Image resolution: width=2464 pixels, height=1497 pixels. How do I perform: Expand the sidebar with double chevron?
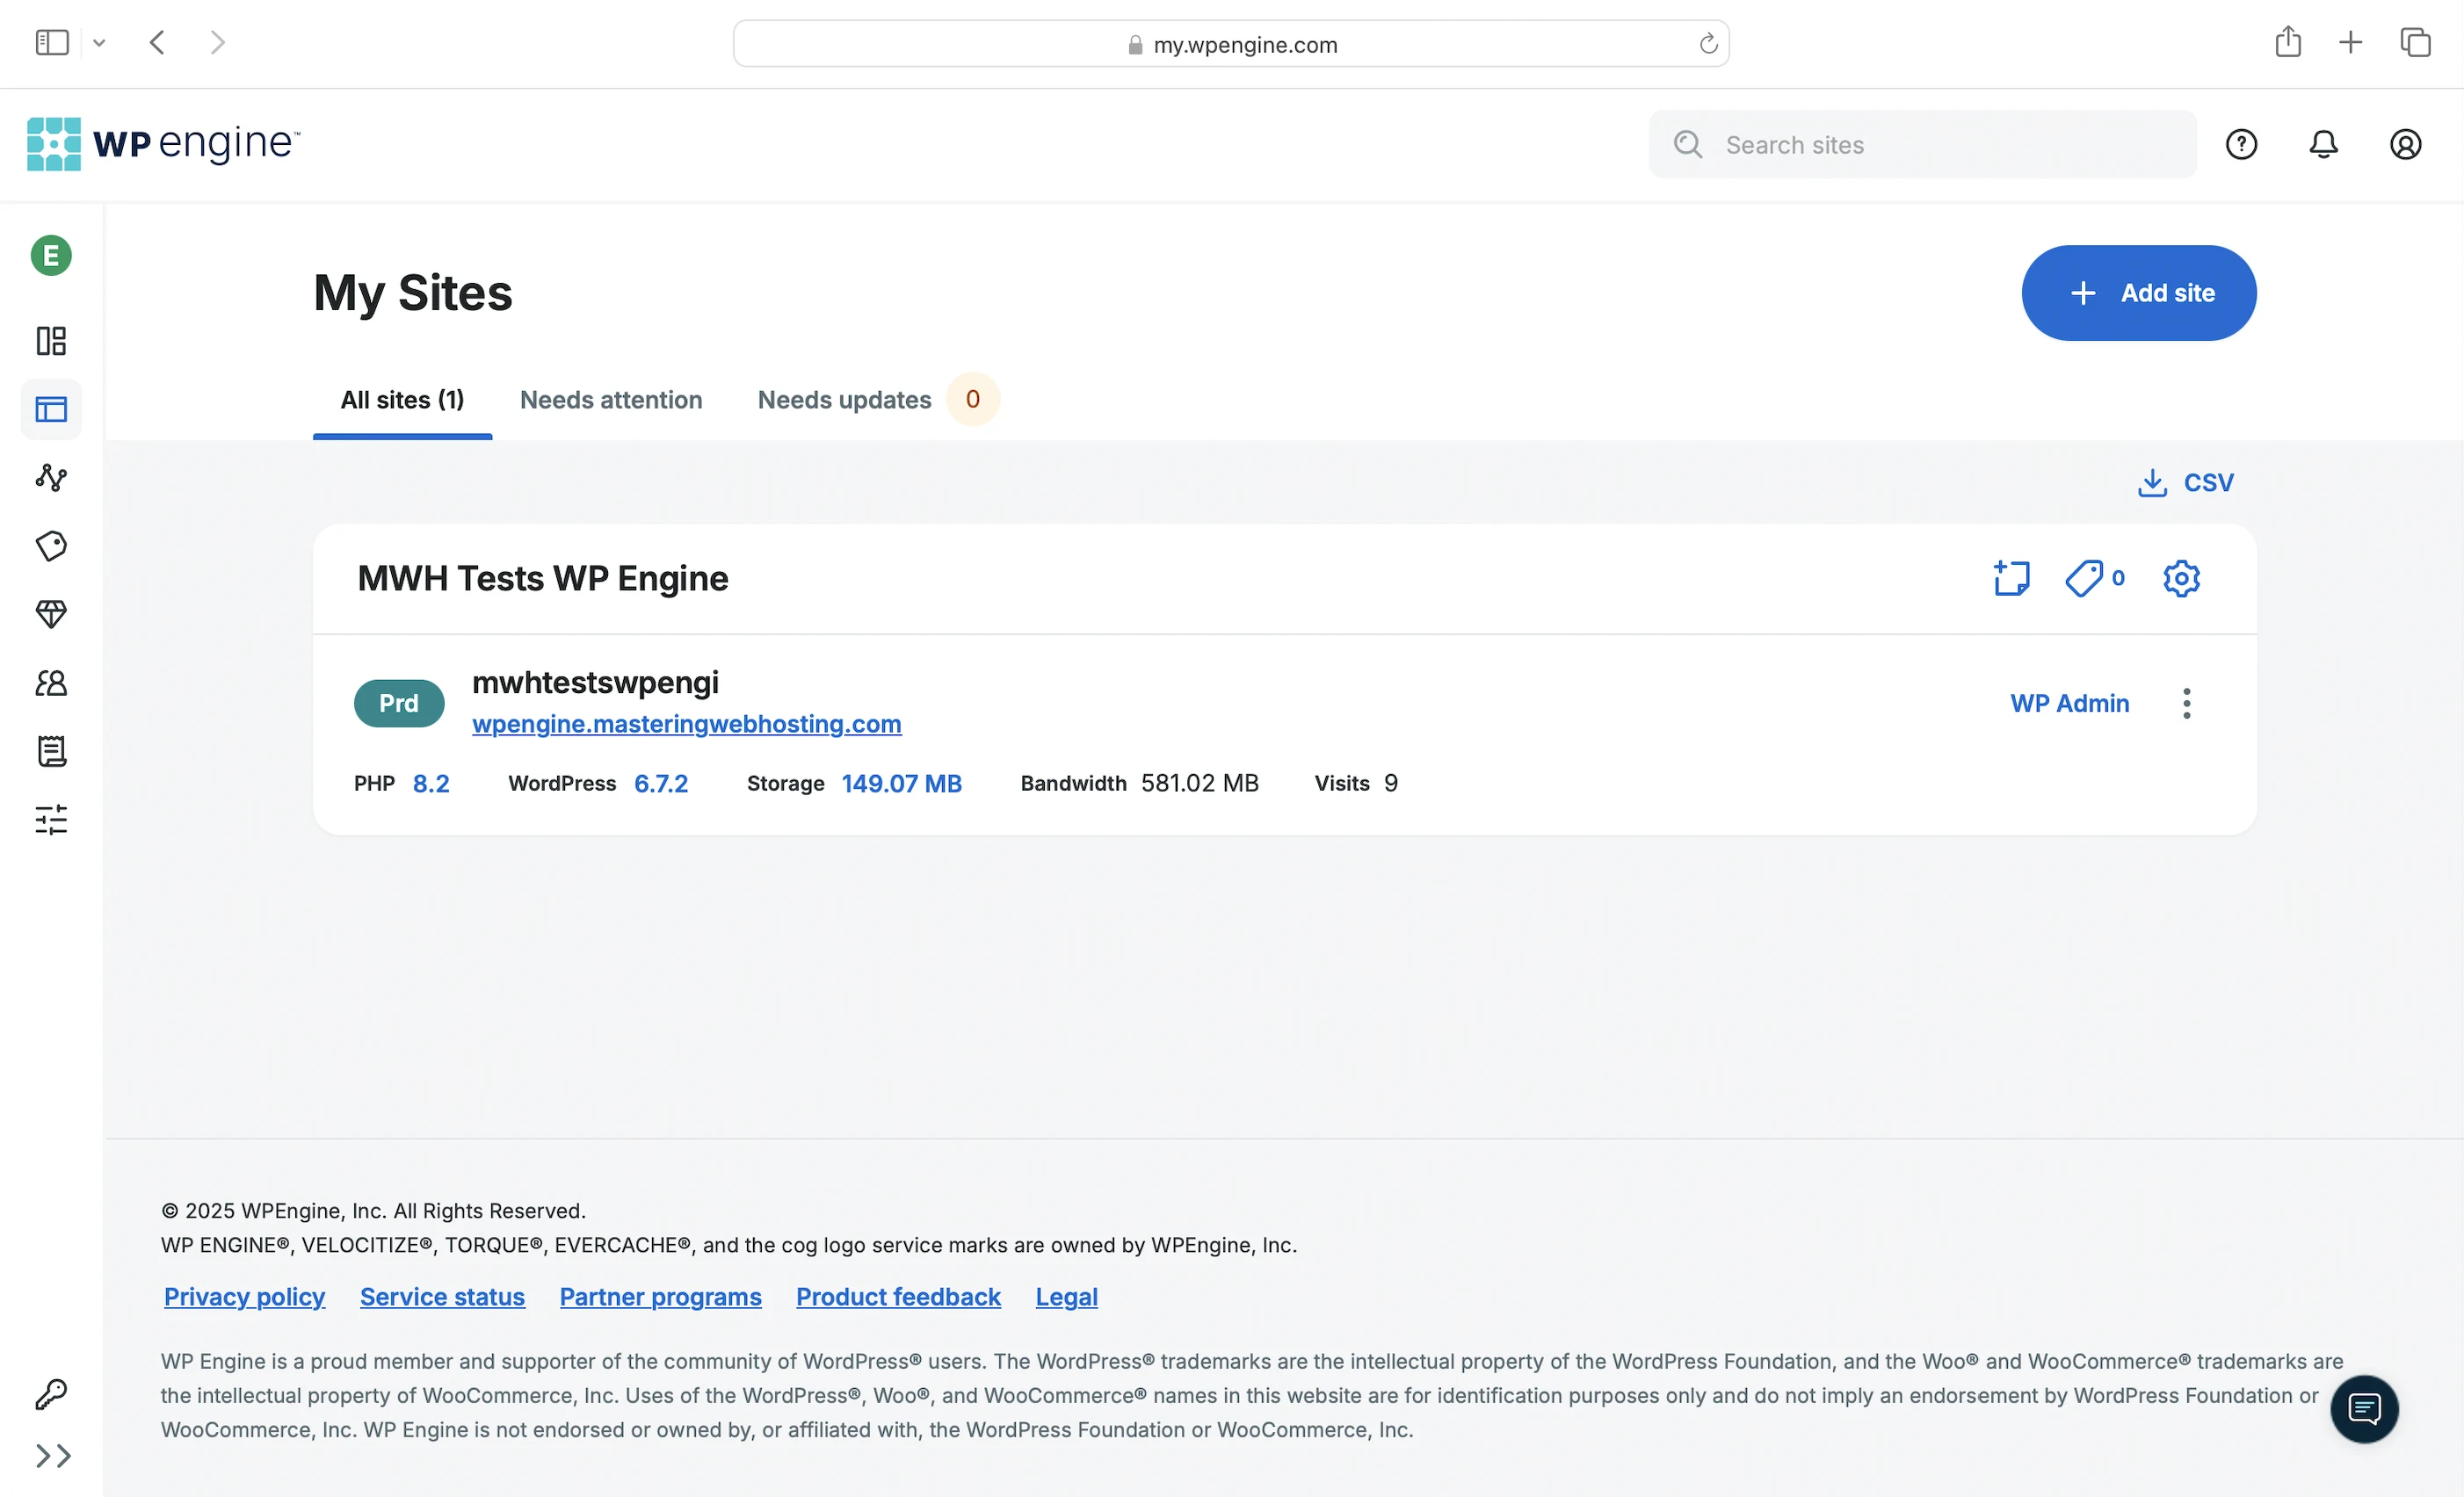53,1456
